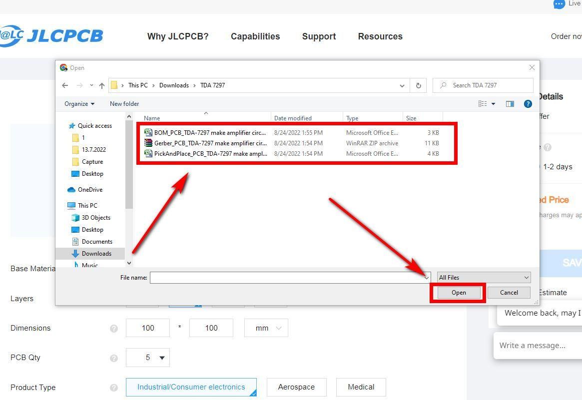Click Downloads in address breadcrumb
Image resolution: width=582 pixels, height=400 pixels.
point(174,85)
